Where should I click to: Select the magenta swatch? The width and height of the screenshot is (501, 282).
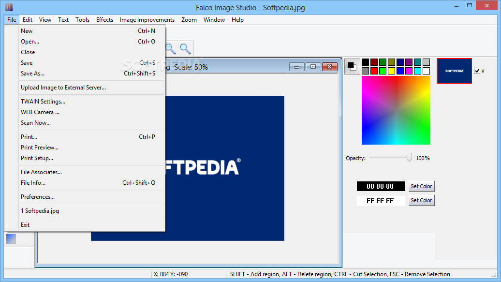click(x=409, y=71)
